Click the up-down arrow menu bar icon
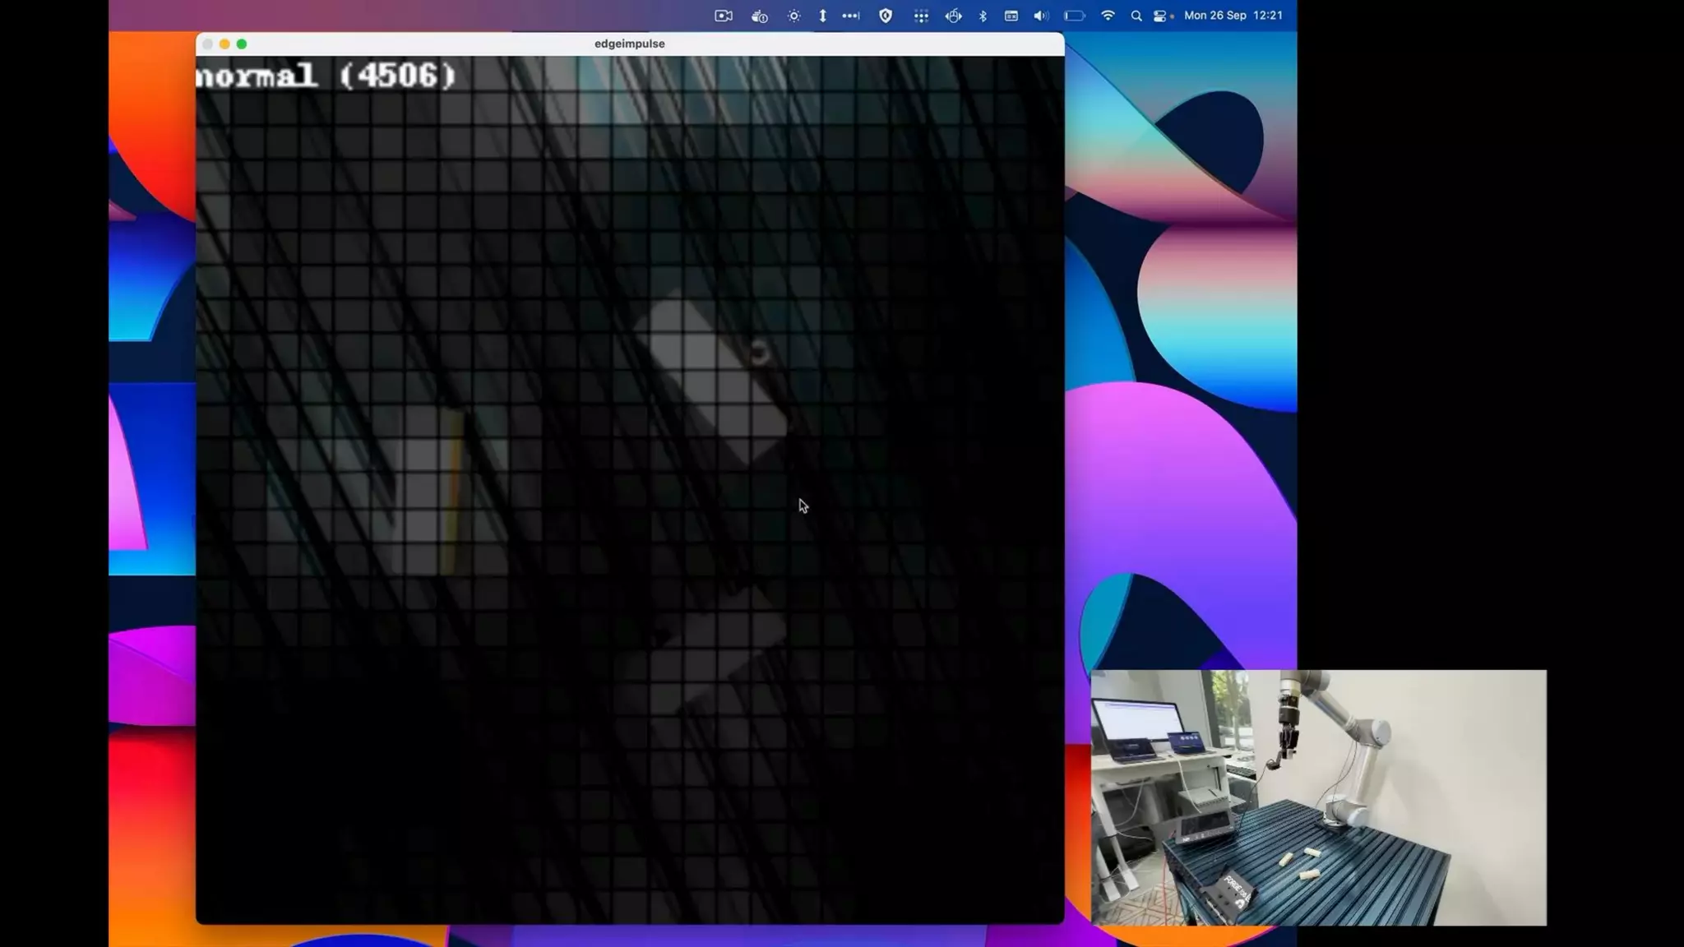Image resolution: width=1684 pixels, height=947 pixels. (822, 16)
